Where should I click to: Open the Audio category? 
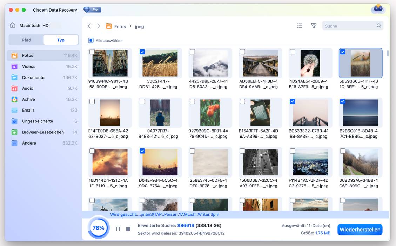point(28,88)
